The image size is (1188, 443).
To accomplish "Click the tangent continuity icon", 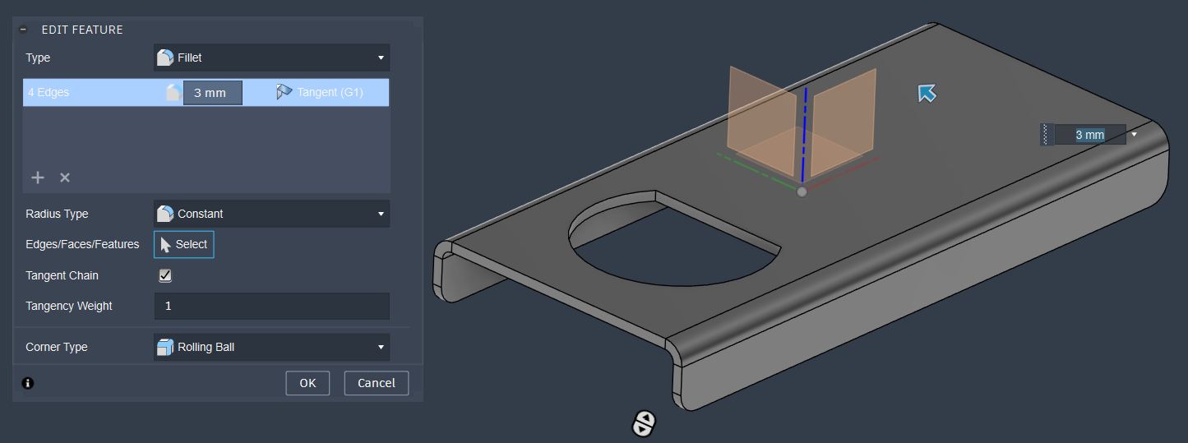I will click(284, 92).
